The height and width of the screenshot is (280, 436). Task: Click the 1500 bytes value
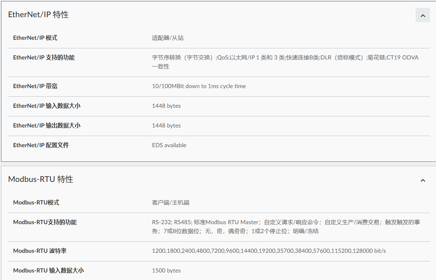point(166,271)
